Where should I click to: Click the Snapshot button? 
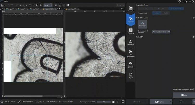(x=158, y=102)
